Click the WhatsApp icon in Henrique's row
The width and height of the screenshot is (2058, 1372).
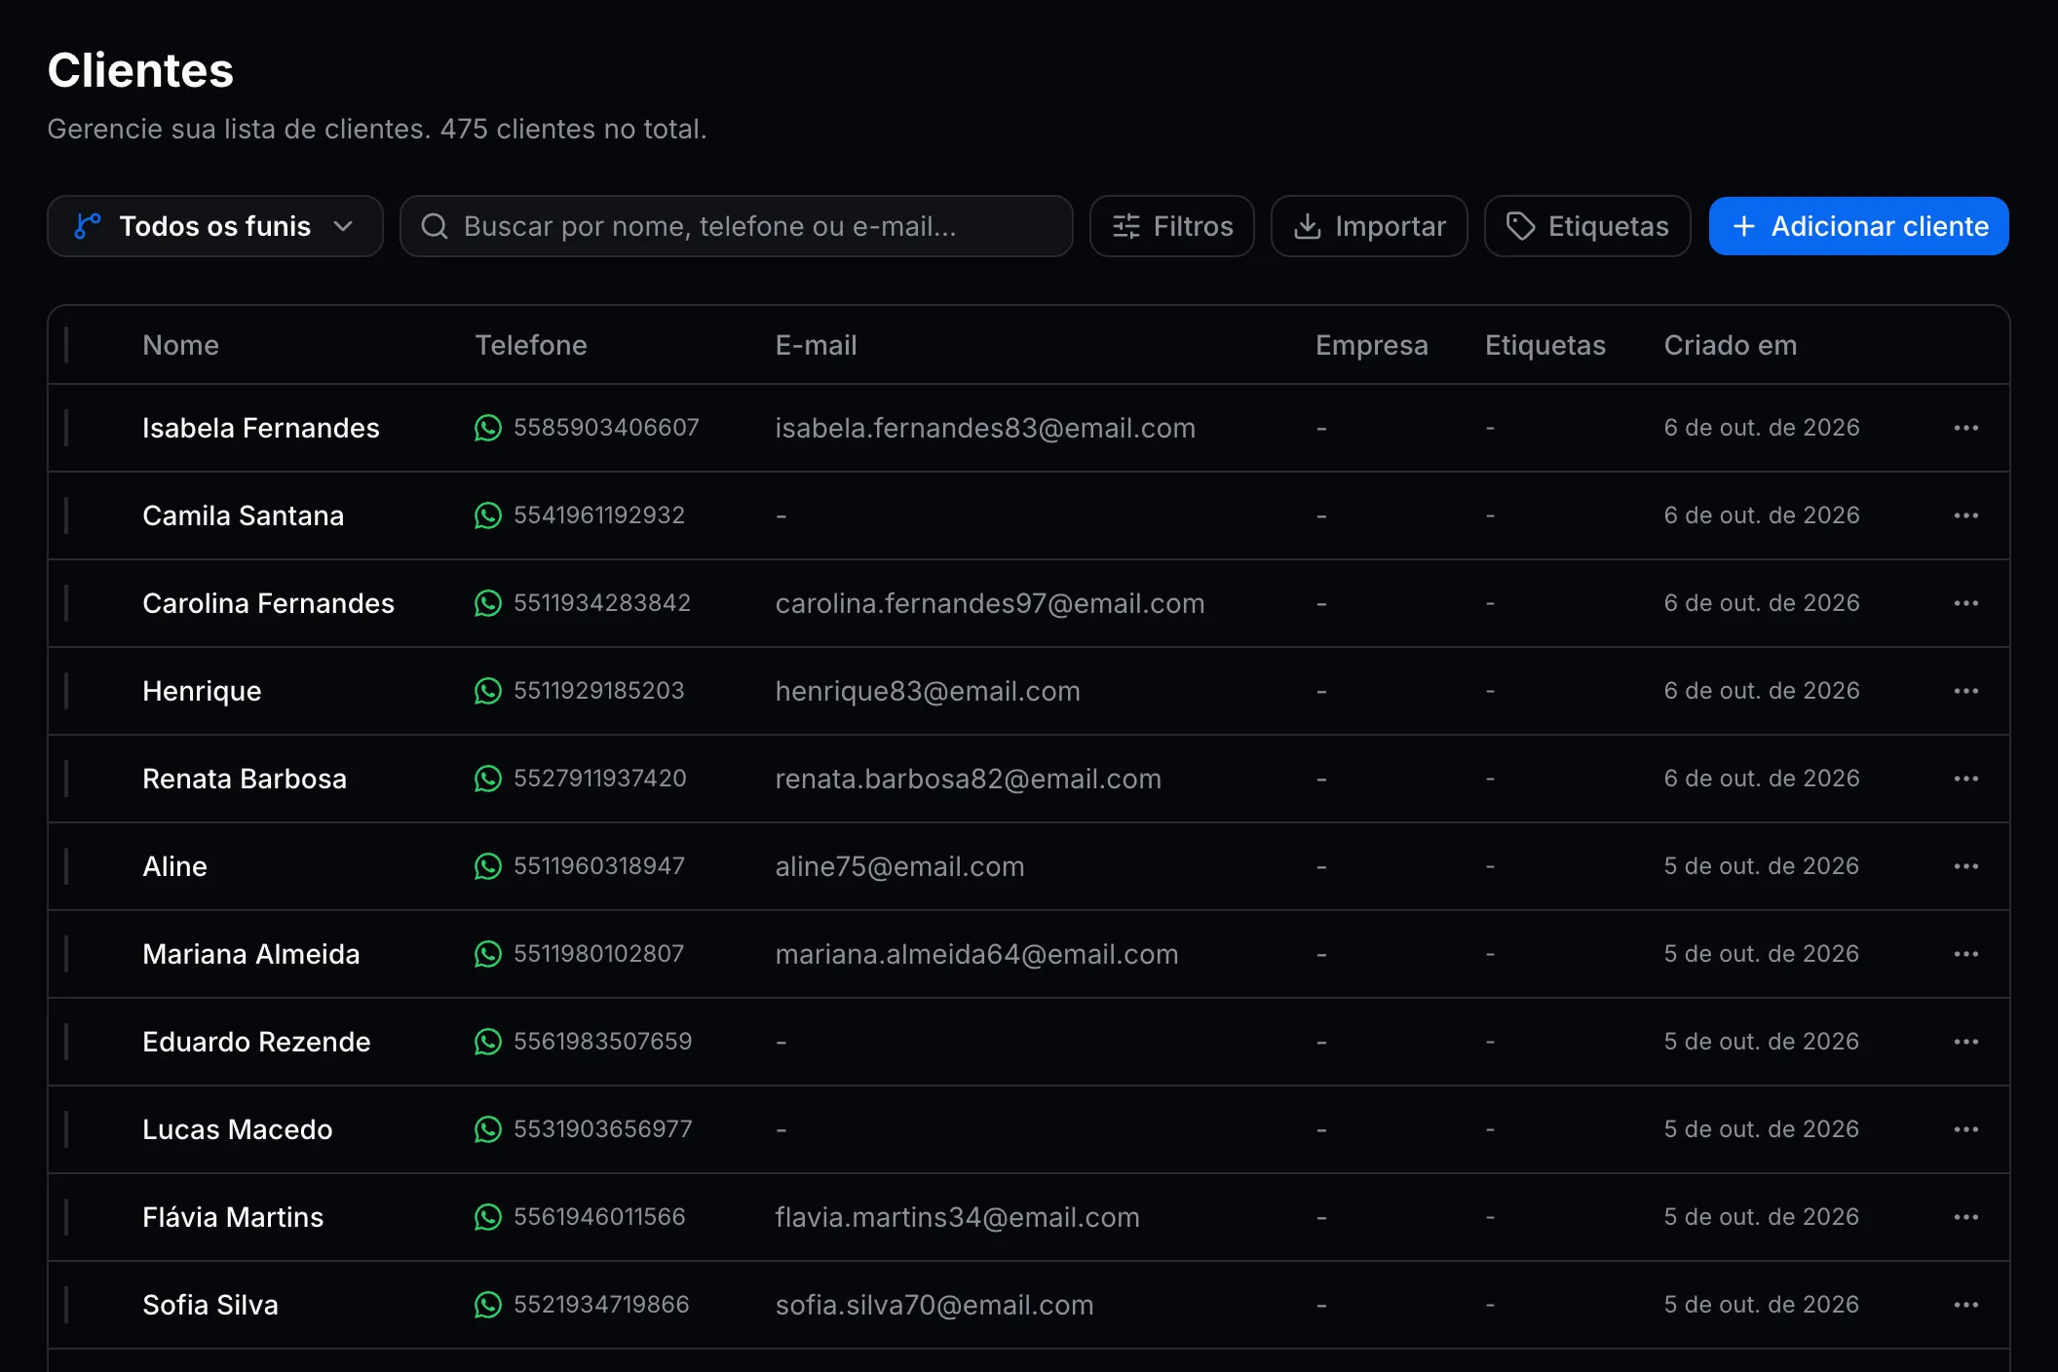(x=487, y=691)
